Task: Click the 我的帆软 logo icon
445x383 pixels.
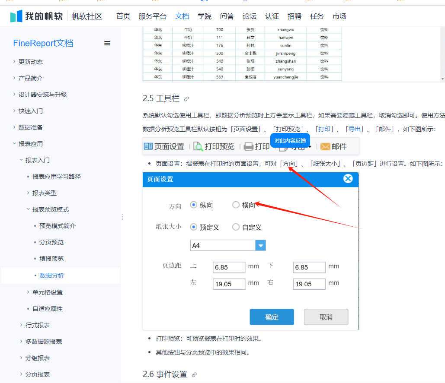Action: pyautogui.click(x=16, y=16)
